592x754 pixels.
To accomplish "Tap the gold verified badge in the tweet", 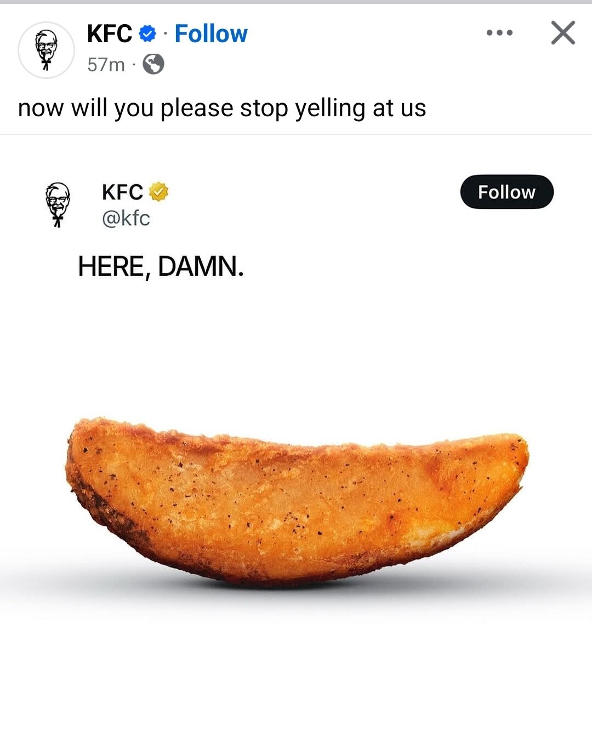I will click(158, 192).
